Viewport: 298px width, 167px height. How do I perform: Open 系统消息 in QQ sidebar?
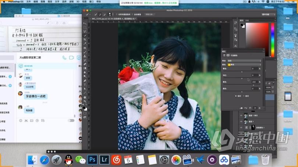click(4, 103)
